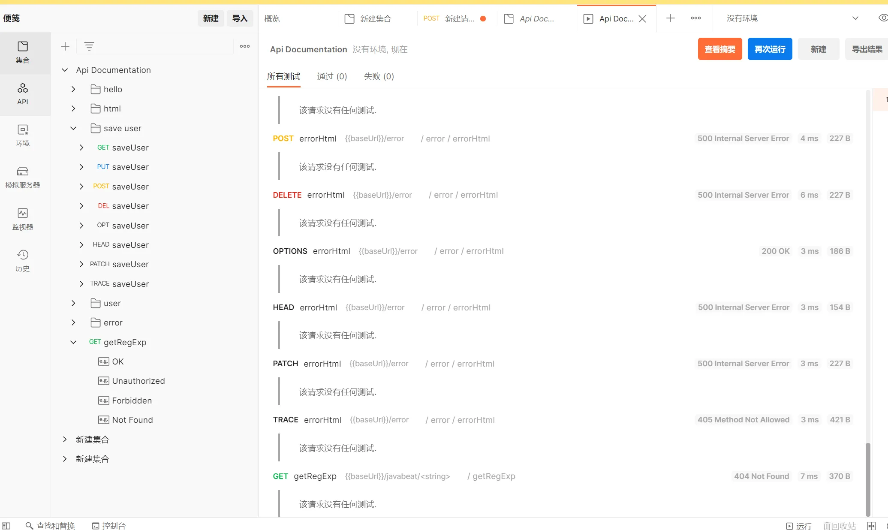888x530 pixels.
Task: Click the filter icon above collection tree
Action: tap(89, 46)
